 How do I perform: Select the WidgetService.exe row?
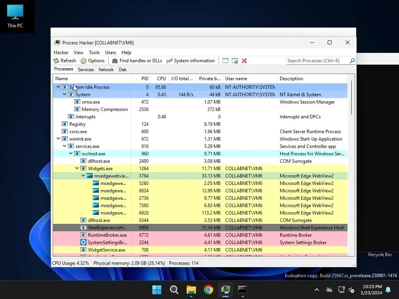click(200, 250)
